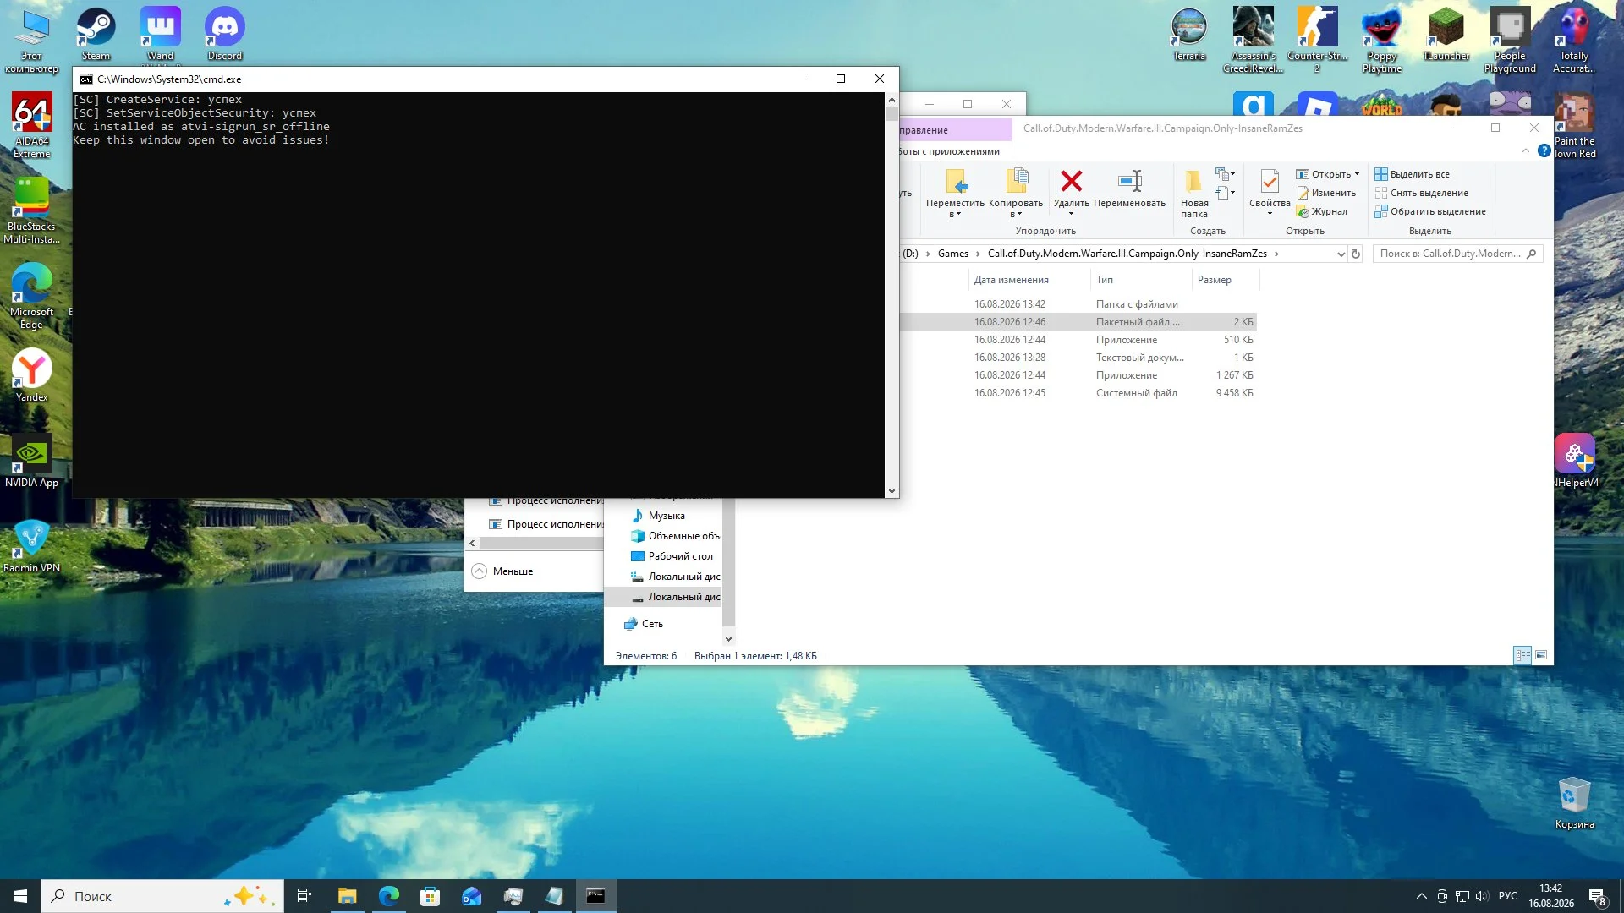Select the Корзина recycle bin icon

tap(1574, 803)
